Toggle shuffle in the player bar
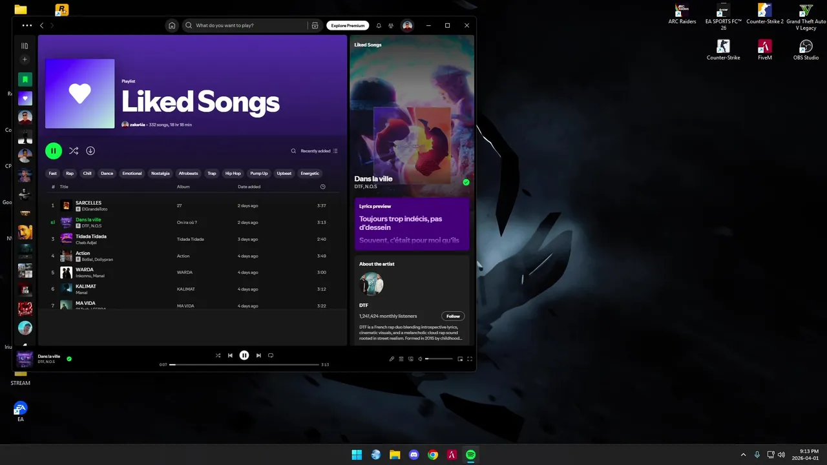This screenshot has width=827, height=465. pos(218,355)
